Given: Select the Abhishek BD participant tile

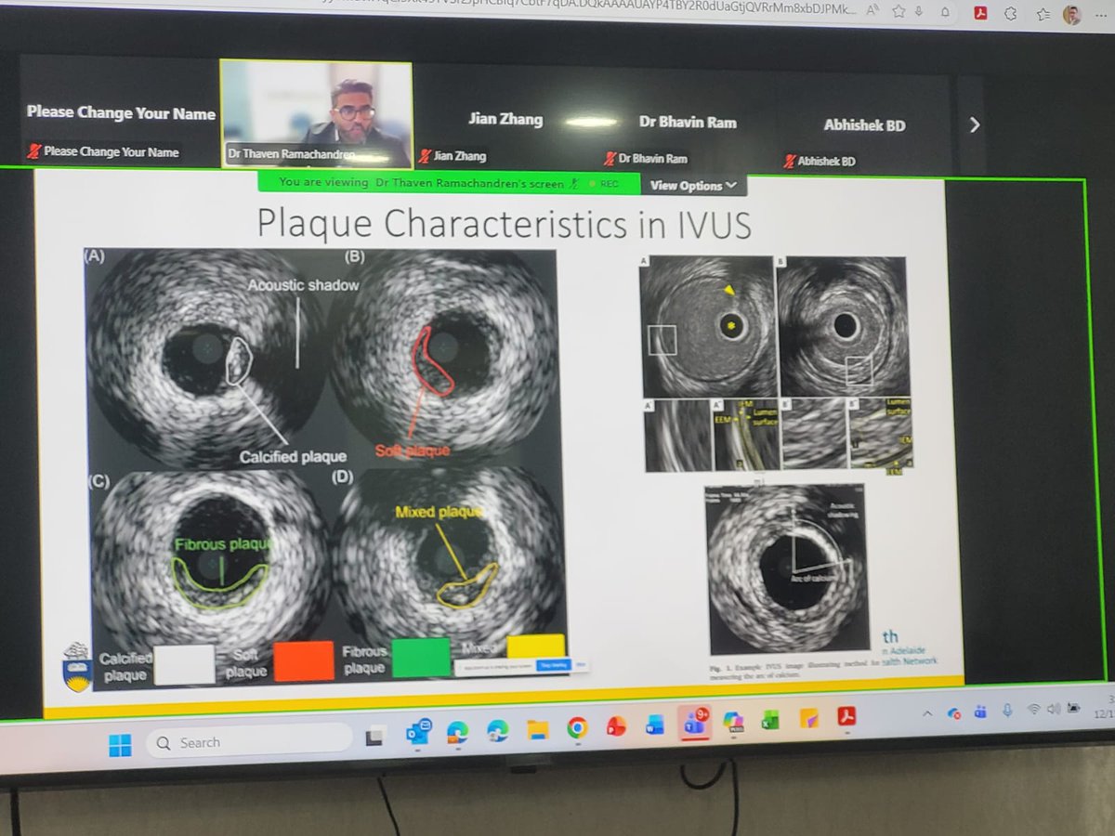Looking at the screenshot, I should click(864, 125).
